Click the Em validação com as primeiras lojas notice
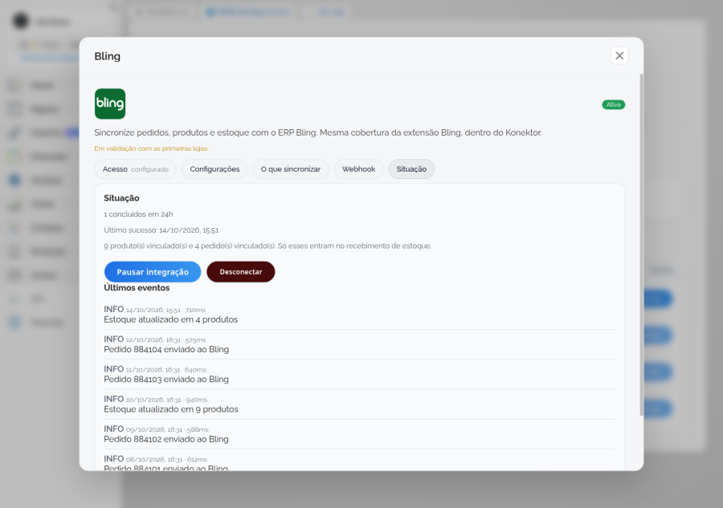Viewport: 723px width, 508px height. pyautogui.click(x=151, y=148)
